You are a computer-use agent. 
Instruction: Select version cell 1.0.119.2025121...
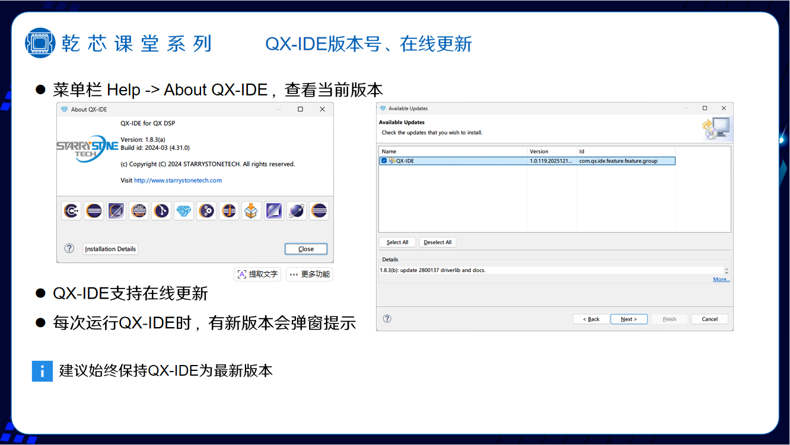(x=552, y=161)
